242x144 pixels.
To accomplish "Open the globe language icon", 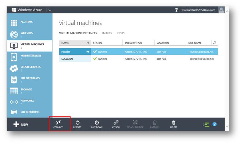I will 177,10.
